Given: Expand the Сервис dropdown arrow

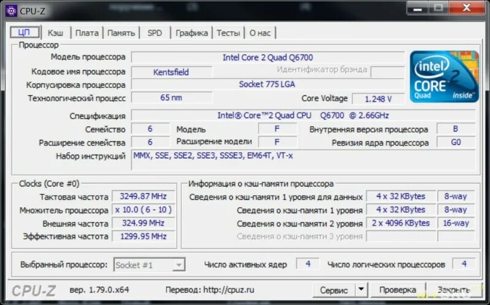Looking at the screenshot, I should tap(361, 290).
